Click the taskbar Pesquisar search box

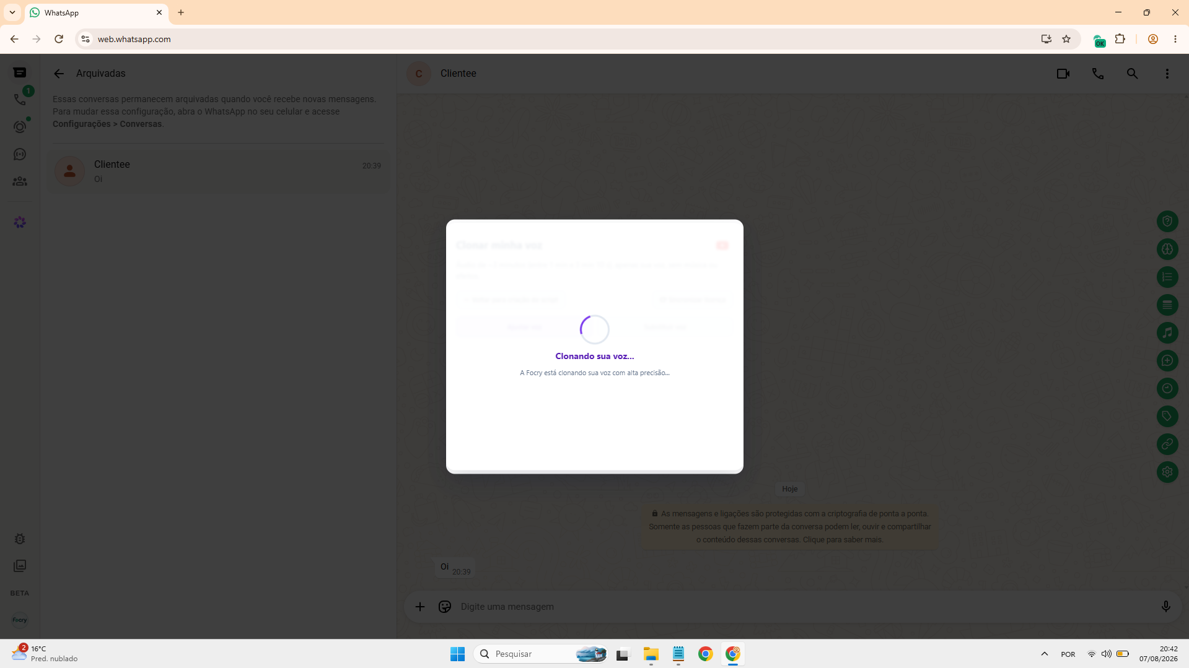click(541, 654)
